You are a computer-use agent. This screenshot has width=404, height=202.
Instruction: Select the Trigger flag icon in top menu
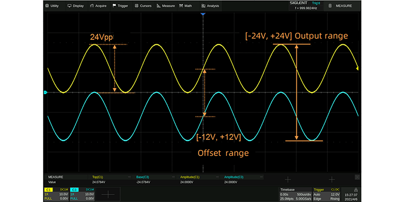[114, 6]
